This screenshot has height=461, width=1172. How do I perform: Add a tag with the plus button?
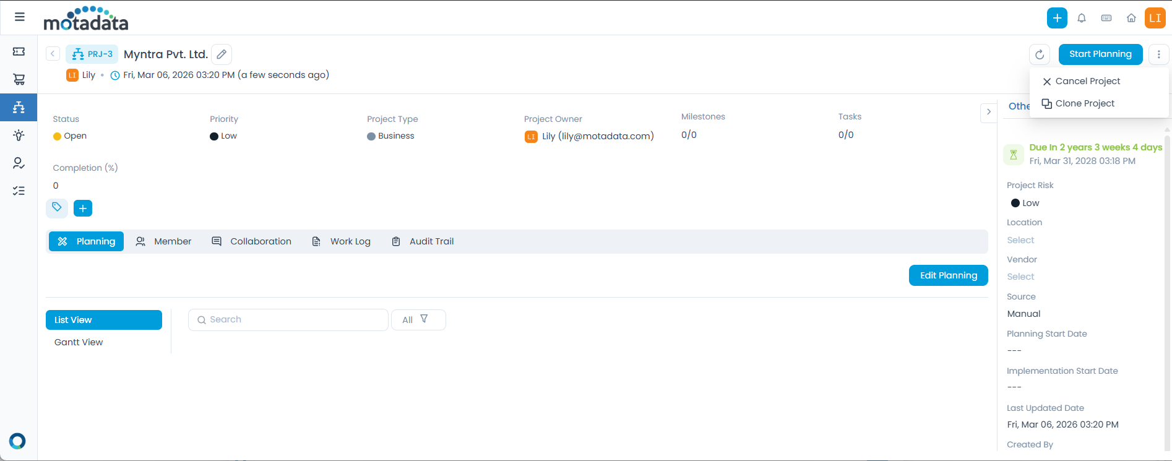click(x=83, y=209)
